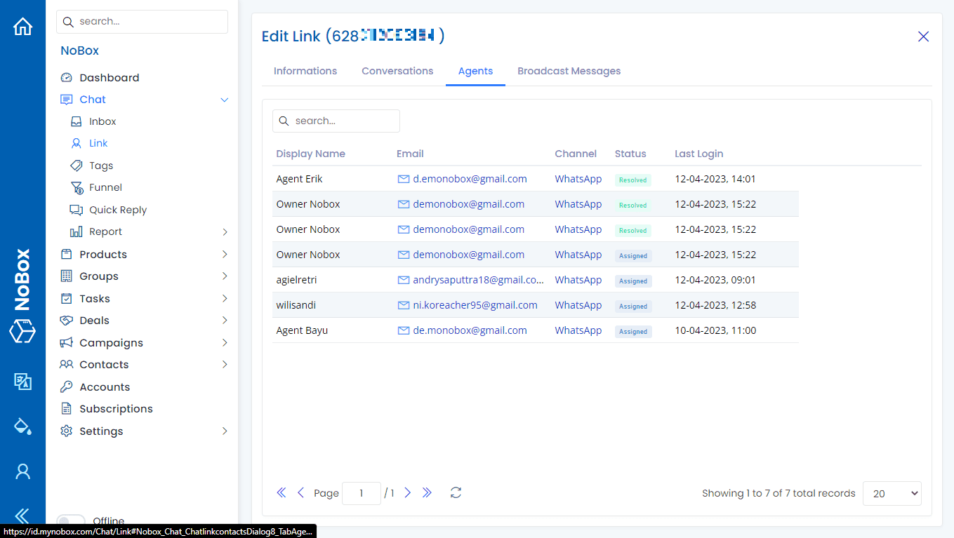Expand the Report submenu chevron
The height and width of the screenshot is (538, 954).
coord(225,231)
